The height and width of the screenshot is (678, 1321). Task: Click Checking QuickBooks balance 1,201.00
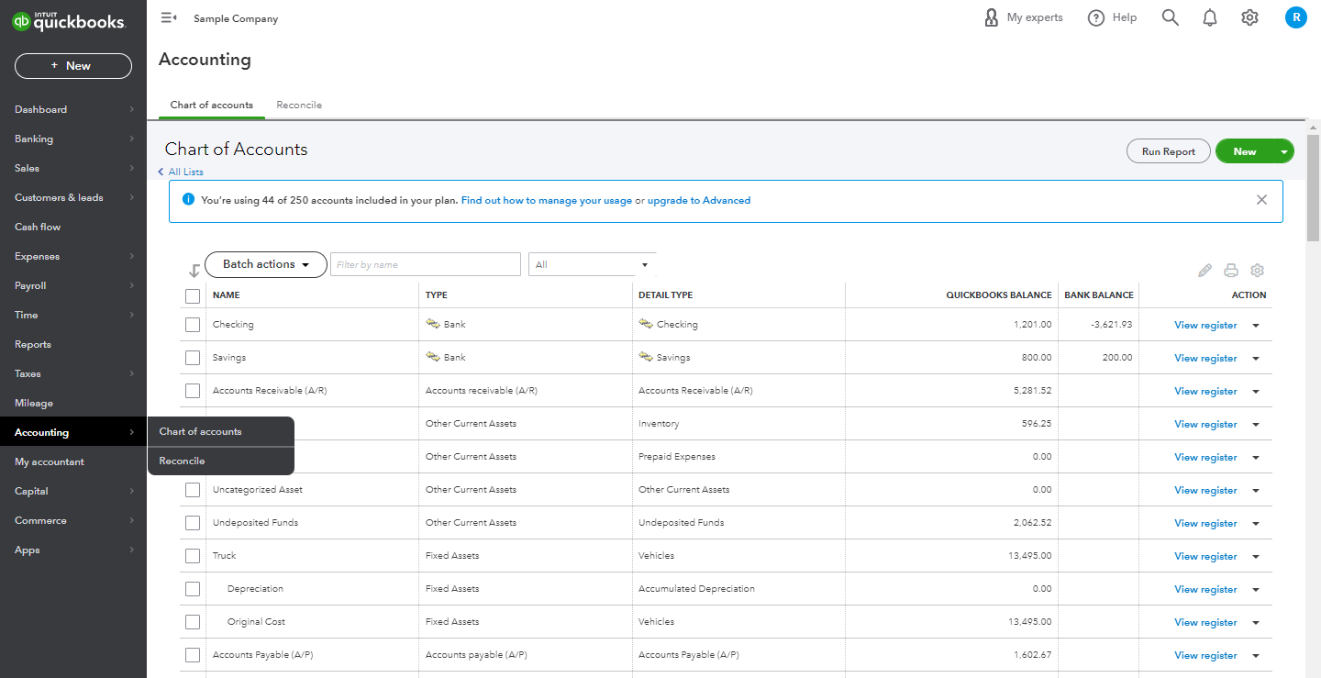1033,325
